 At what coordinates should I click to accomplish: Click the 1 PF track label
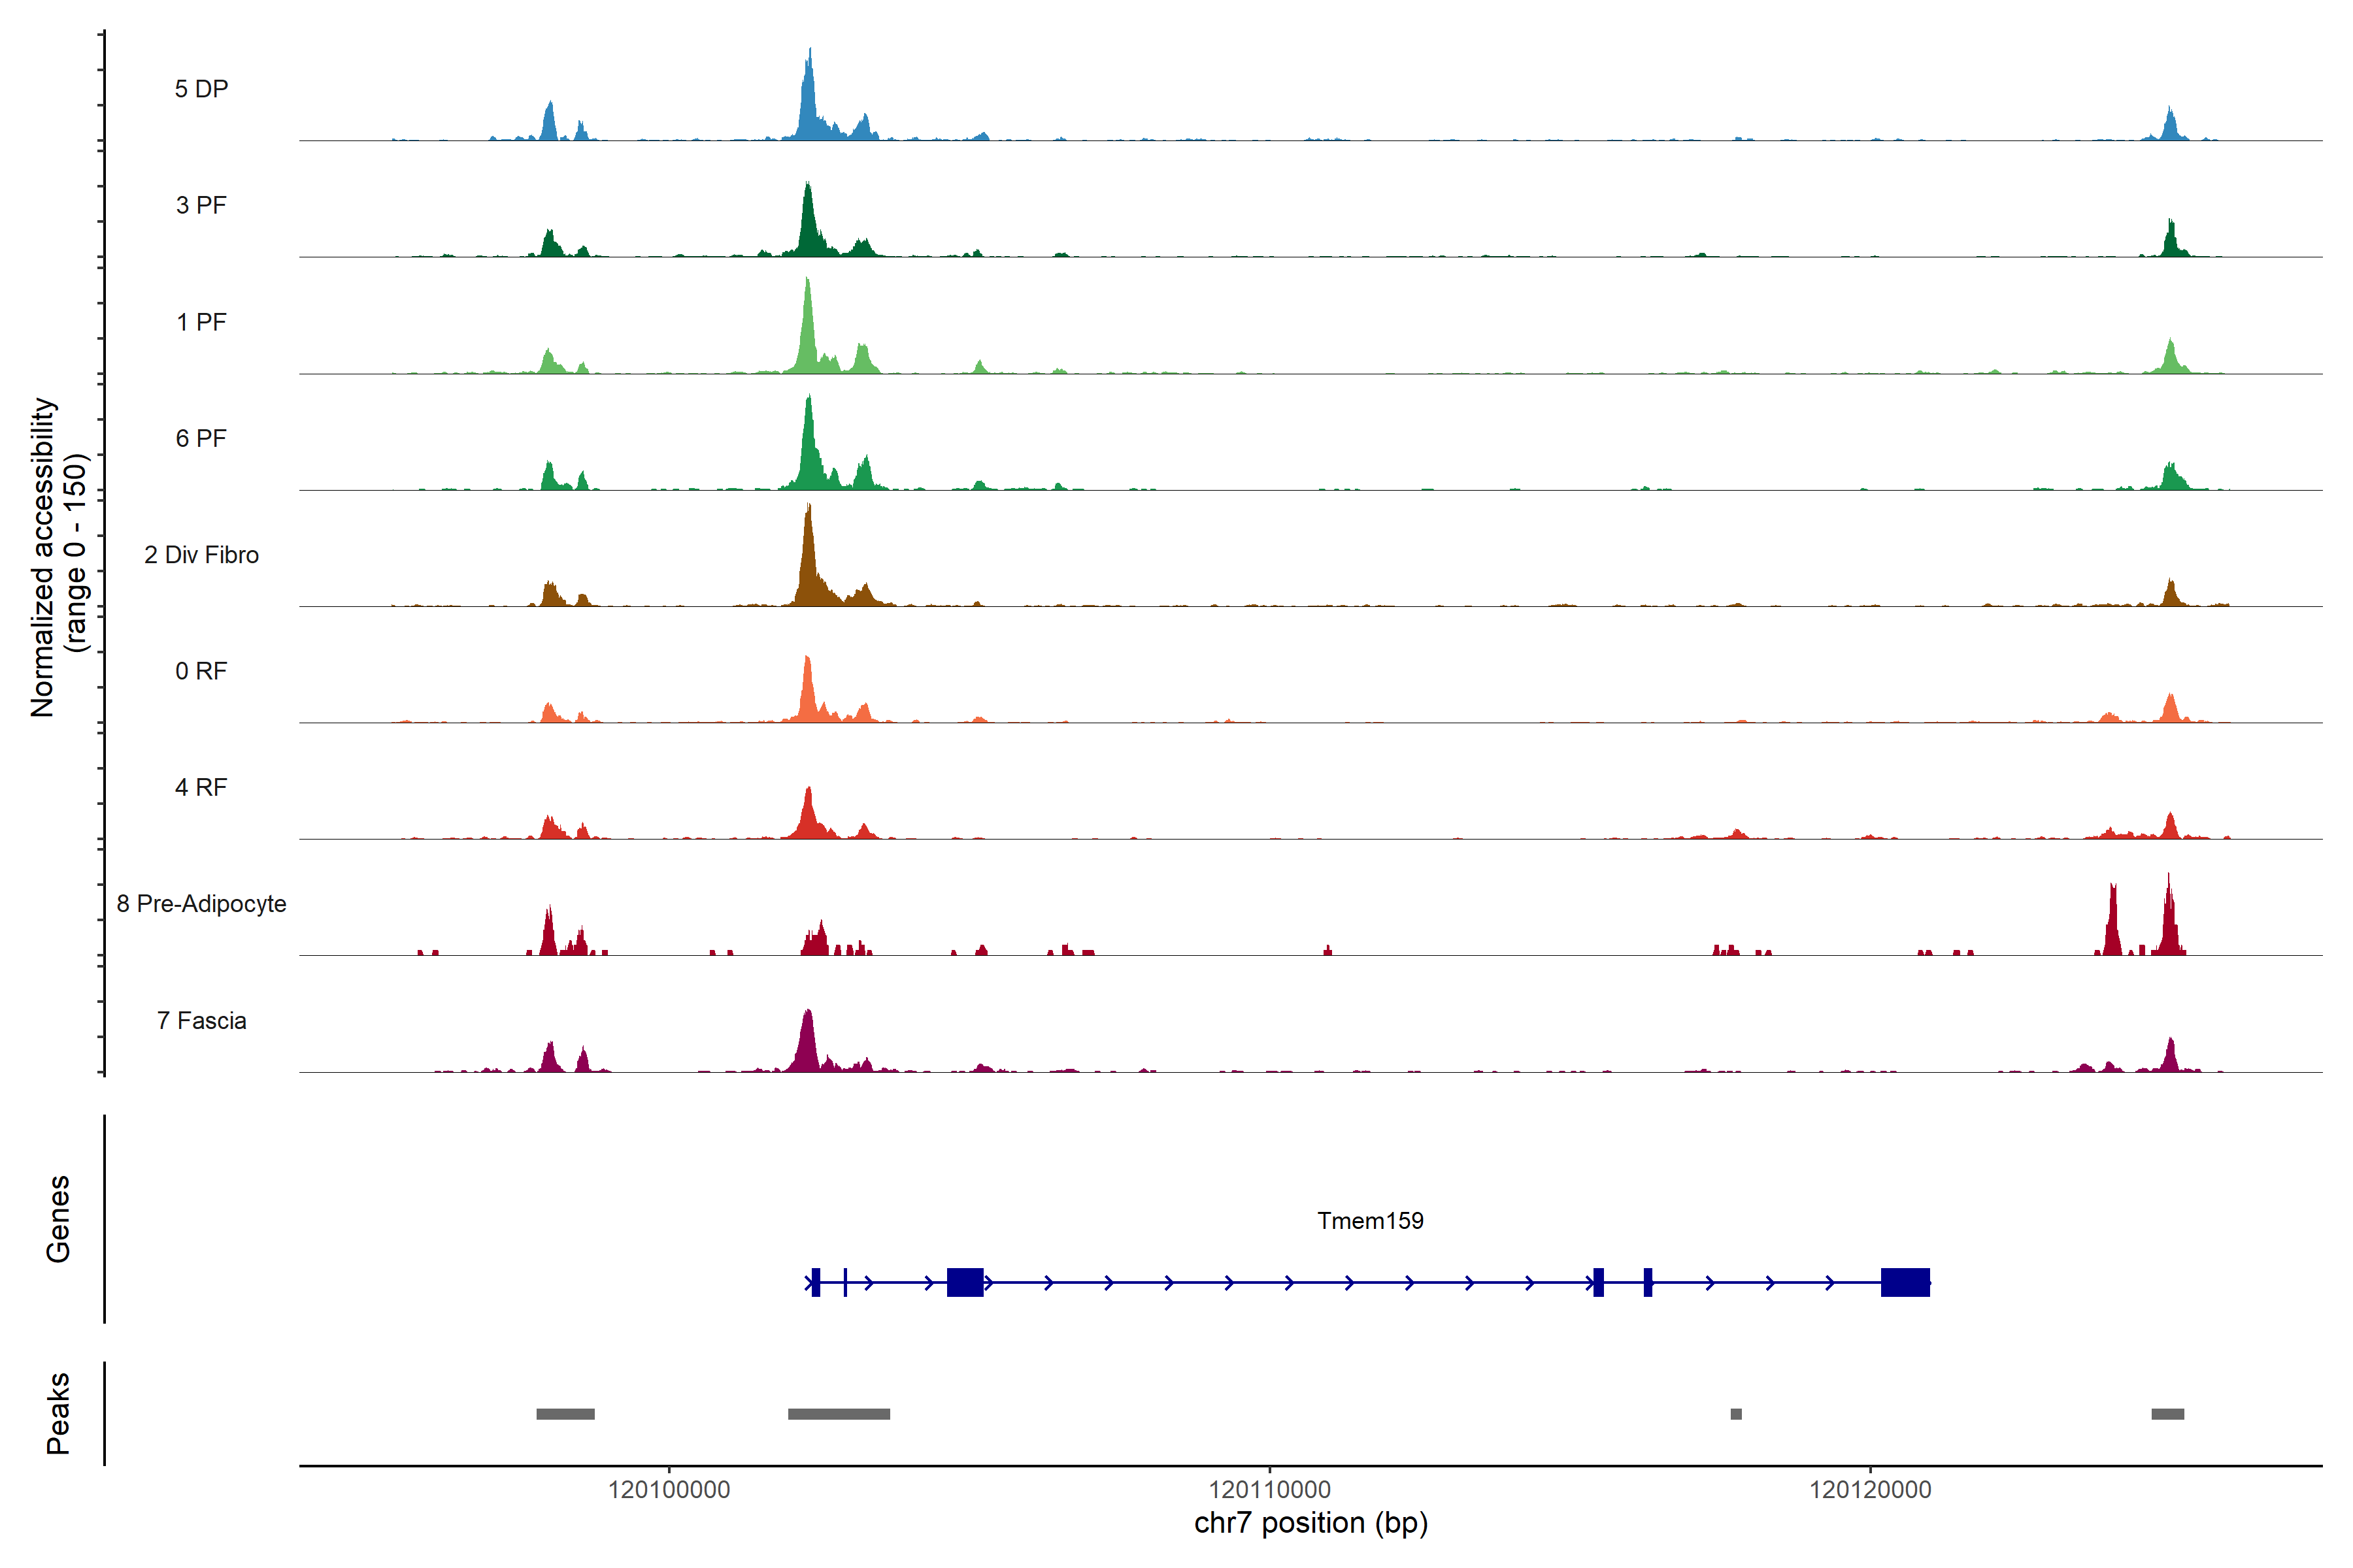201,322
